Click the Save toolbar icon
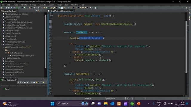 [x=6, y=8]
